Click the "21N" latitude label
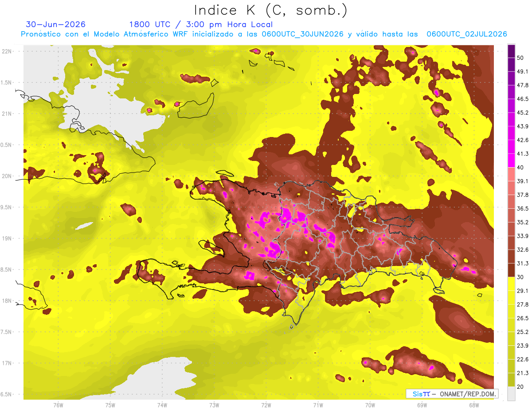The width and height of the screenshot is (532, 411). (7, 114)
